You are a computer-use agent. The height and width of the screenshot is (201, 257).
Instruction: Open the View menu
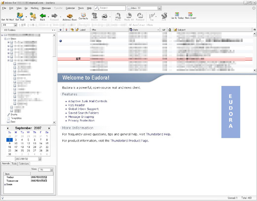point(19,8)
